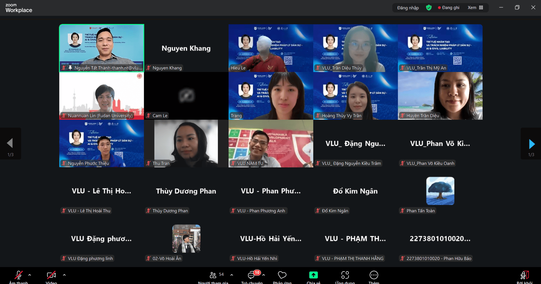Click muted mic icon beside VLU-Hồ Hải Yến Nhi
The image size is (541, 284).
(x=233, y=258)
